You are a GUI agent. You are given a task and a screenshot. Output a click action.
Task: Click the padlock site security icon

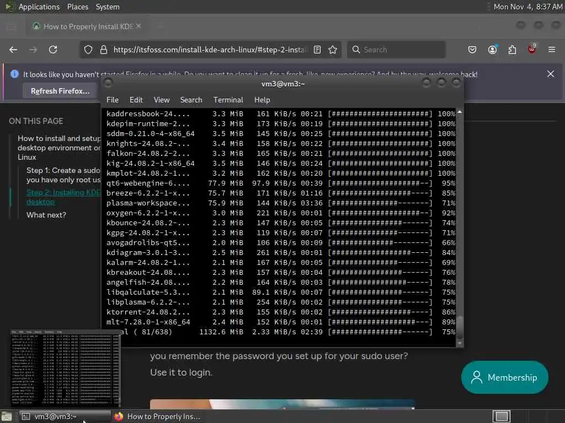tap(104, 50)
